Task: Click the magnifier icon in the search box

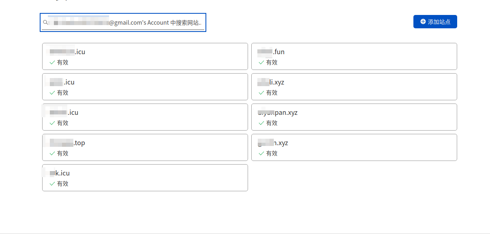Action: [x=45, y=23]
